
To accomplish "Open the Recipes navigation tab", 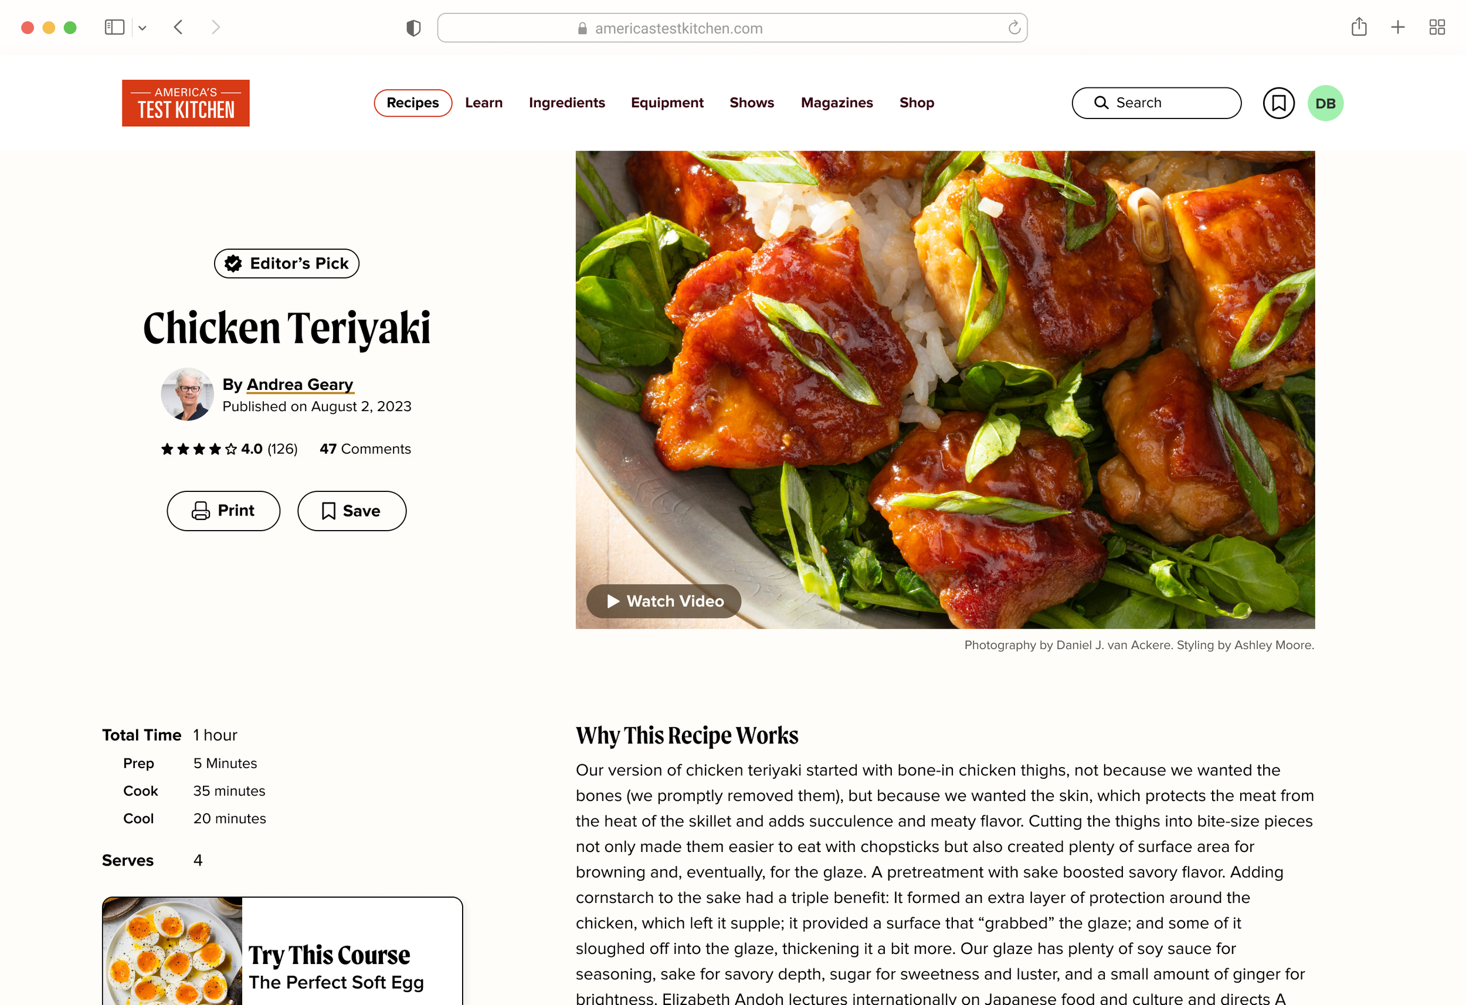I will [413, 103].
